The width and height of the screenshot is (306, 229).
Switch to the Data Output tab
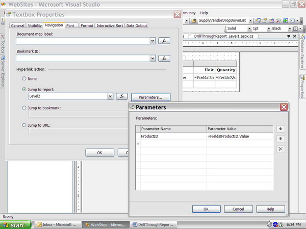tap(137, 25)
